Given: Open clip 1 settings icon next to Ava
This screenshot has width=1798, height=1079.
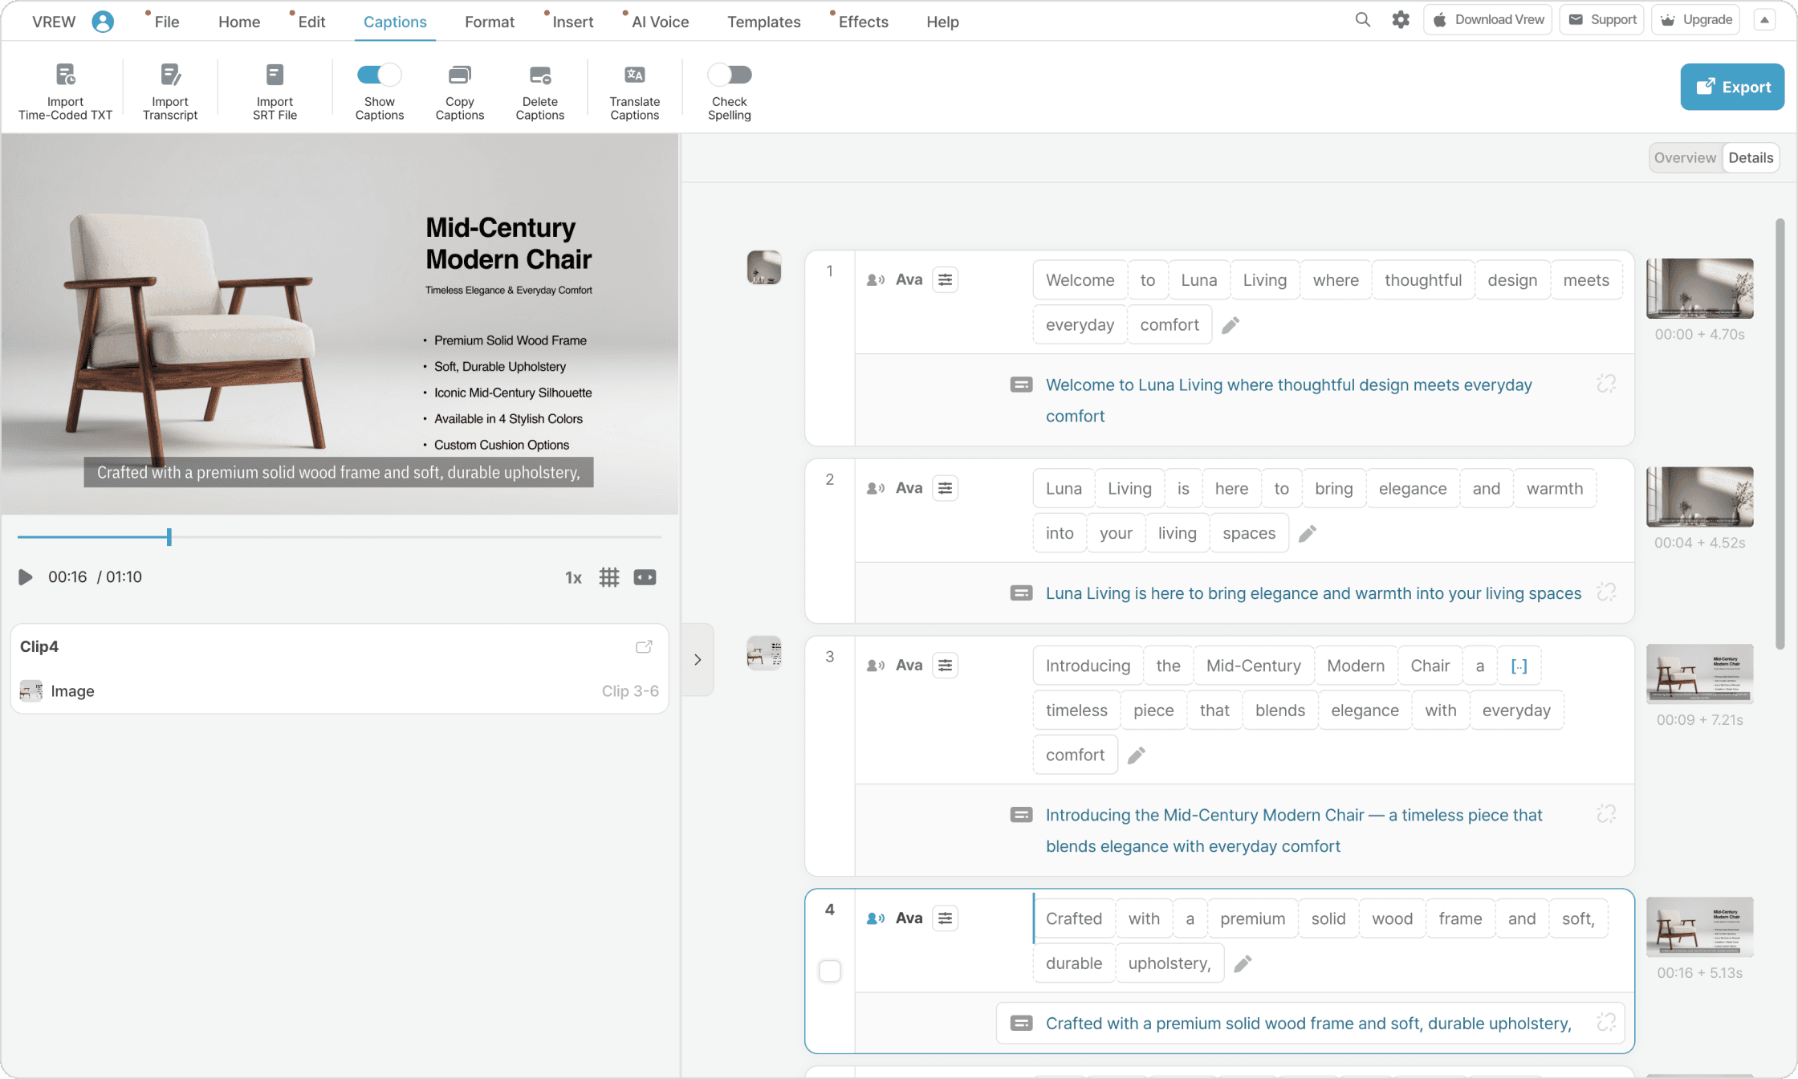Looking at the screenshot, I should pyautogui.click(x=945, y=279).
